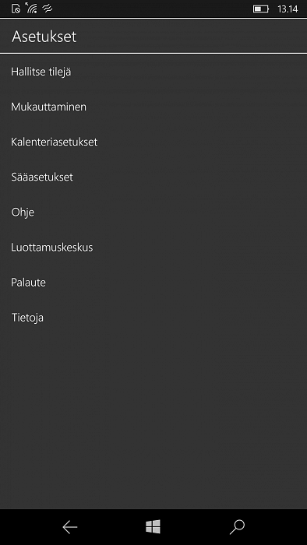Tap the magnifier search icon
307x545 pixels.
237,527
